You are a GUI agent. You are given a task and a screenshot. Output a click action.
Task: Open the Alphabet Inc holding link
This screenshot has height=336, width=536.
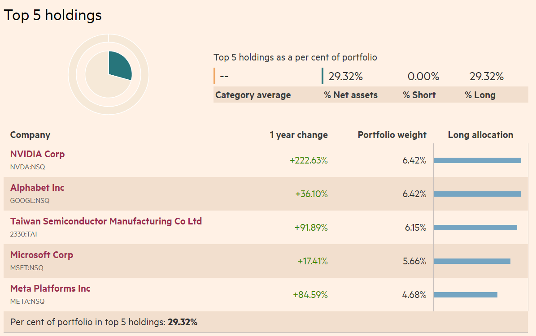click(x=37, y=188)
